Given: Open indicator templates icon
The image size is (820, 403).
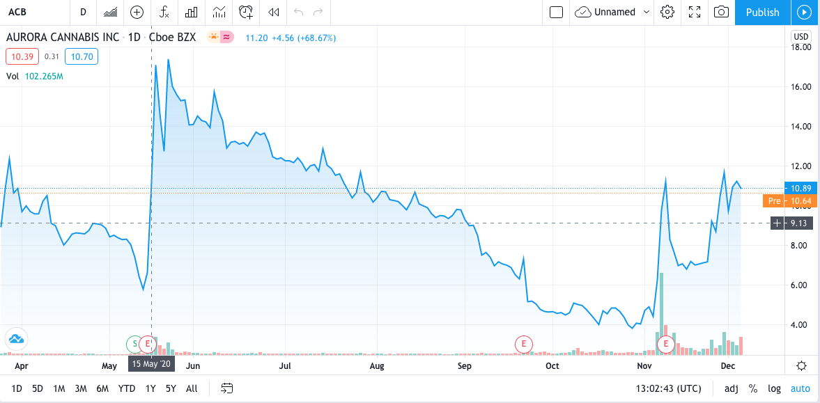Looking at the screenshot, I should tap(219, 12).
